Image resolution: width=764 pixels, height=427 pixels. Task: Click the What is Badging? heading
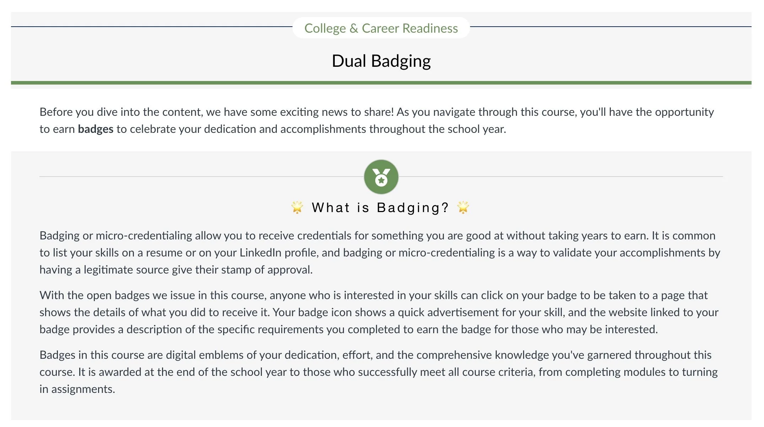(x=380, y=207)
